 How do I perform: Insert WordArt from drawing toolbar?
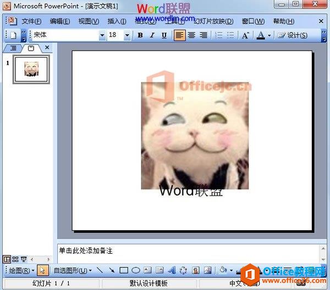tap(171, 270)
